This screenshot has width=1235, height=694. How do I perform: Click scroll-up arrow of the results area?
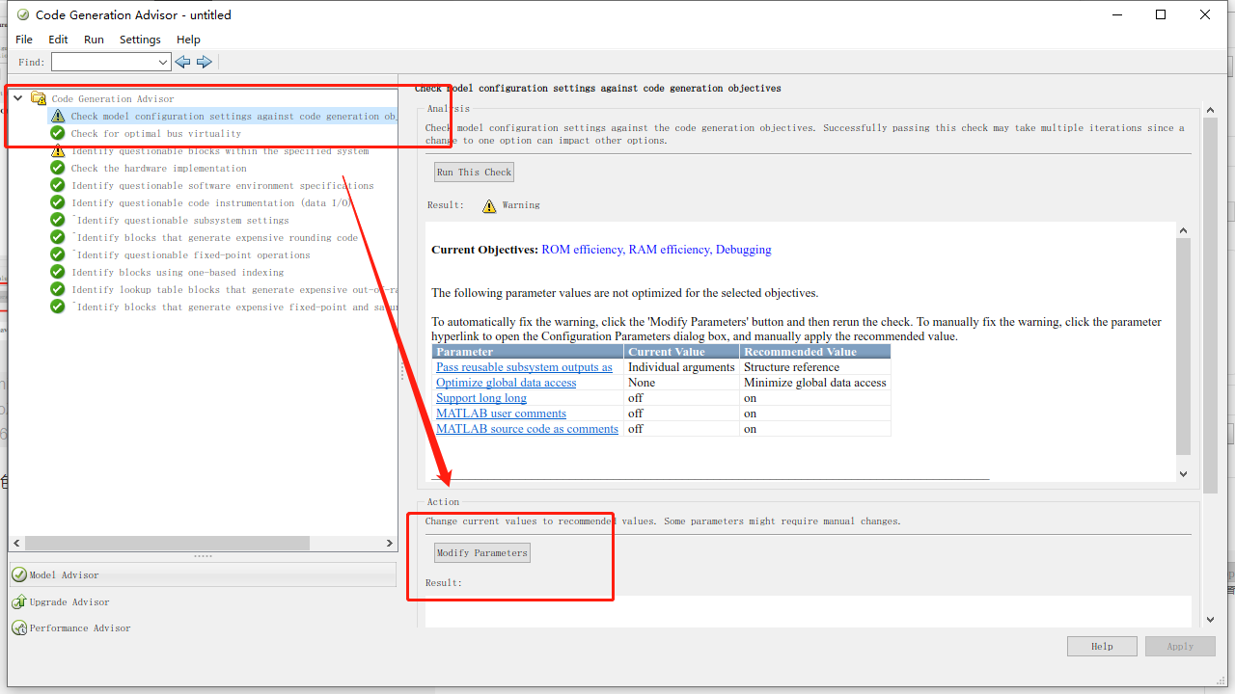click(x=1183, y=229)
